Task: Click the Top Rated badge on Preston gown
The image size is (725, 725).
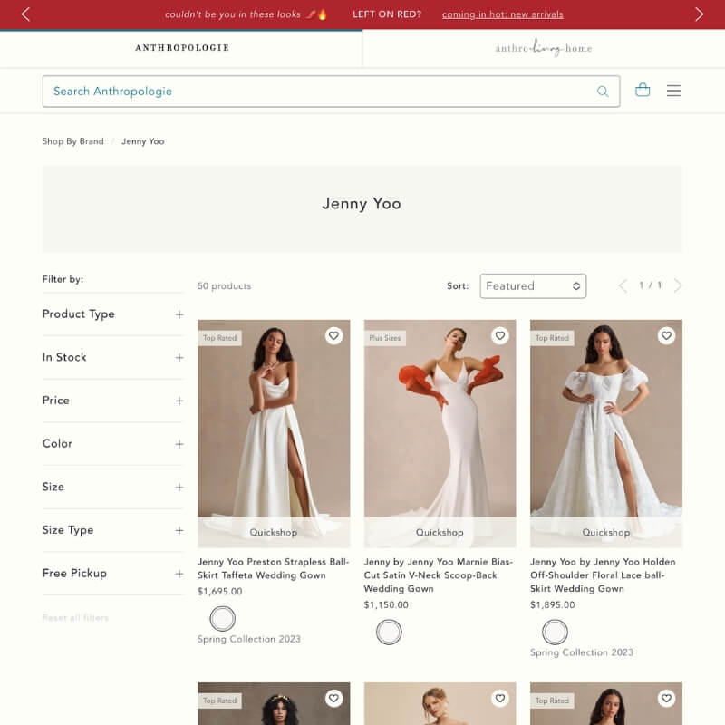Action: point(219,338)
